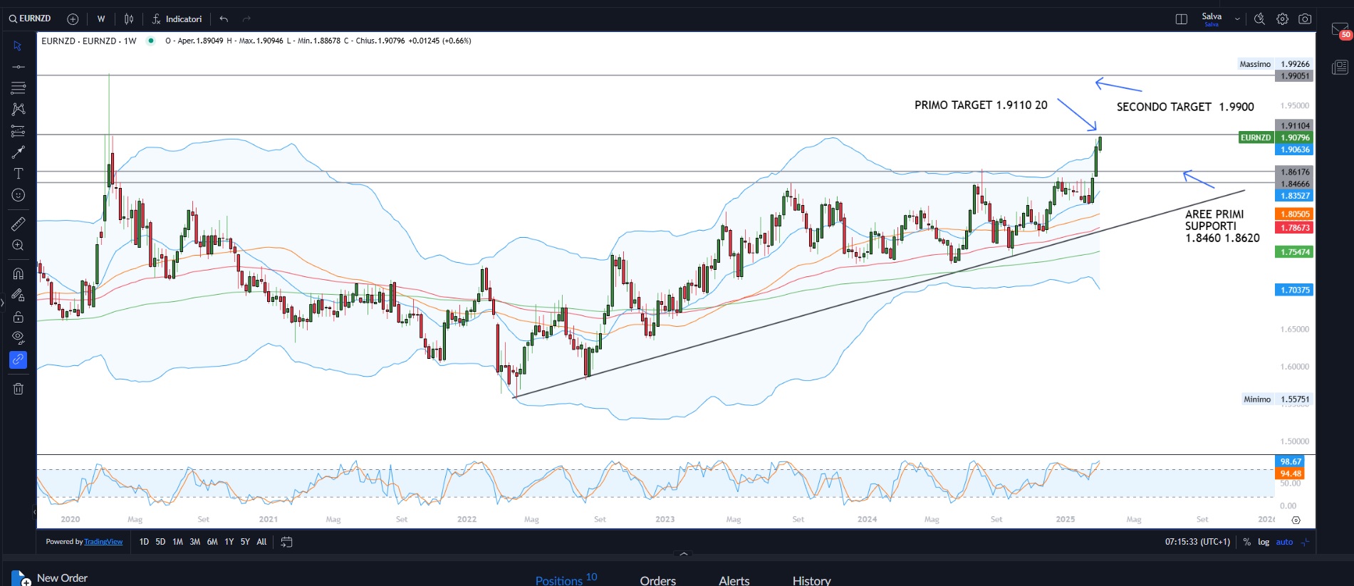The width and height of the screenshot is (1354, 586).
Task: Open the Fibonacci retracement tools
Action: [x=19, y=131]
